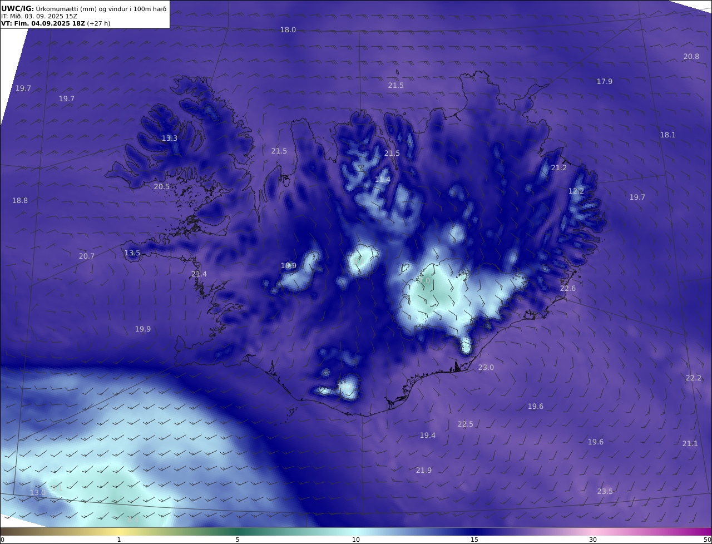
Task: Click the colorbar tick label 15
Action: click(x=474, y=540)
